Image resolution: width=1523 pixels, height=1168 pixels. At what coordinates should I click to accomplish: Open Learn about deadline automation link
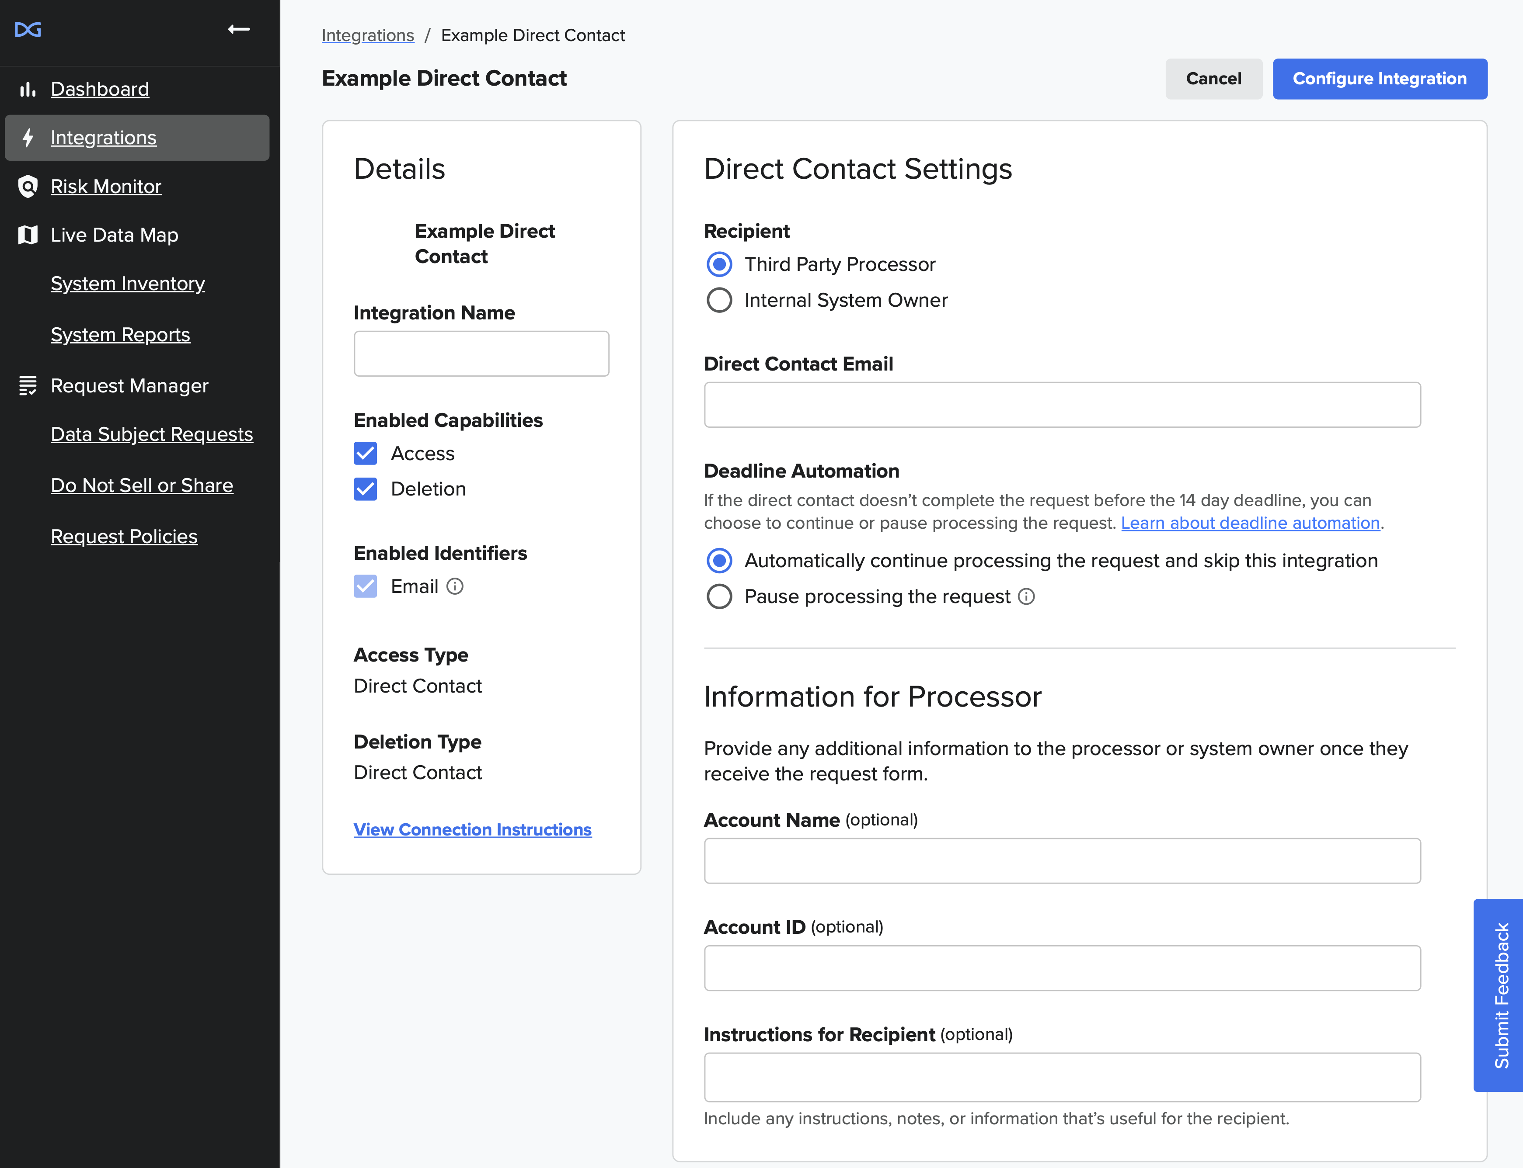tap(1250, 523)
